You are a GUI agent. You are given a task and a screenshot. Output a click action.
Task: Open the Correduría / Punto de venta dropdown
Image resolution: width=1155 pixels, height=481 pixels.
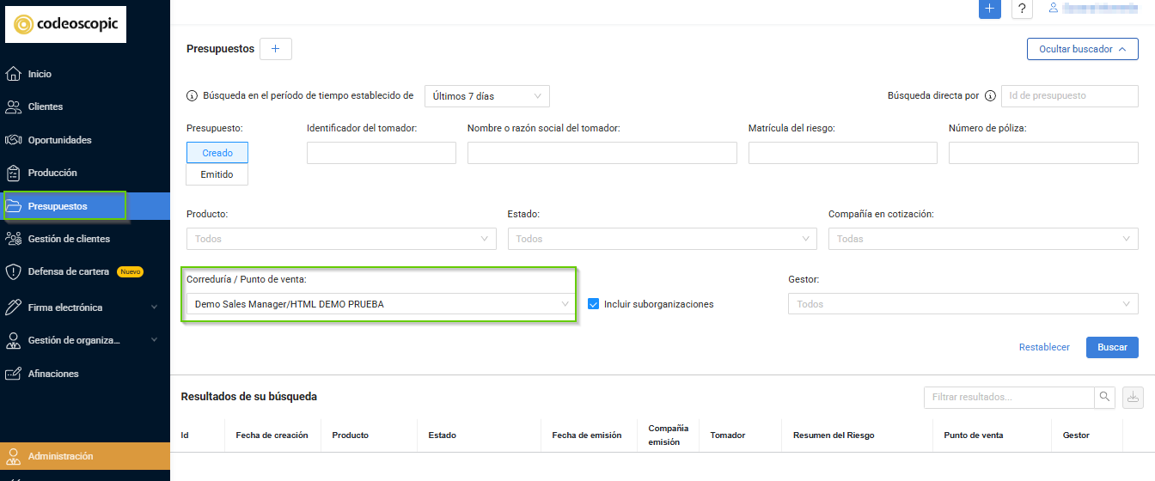point(381,304)
